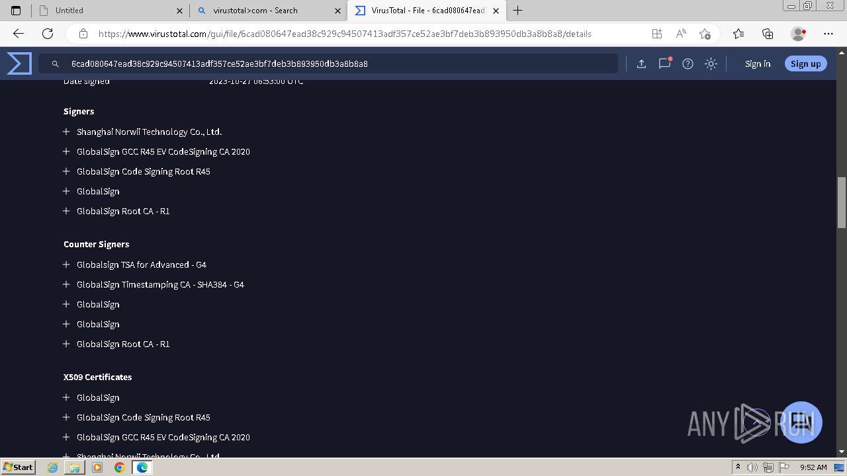Launch Internet Explorer from taskbar
The width and height of the screenshot is (847, 476).
53,467
